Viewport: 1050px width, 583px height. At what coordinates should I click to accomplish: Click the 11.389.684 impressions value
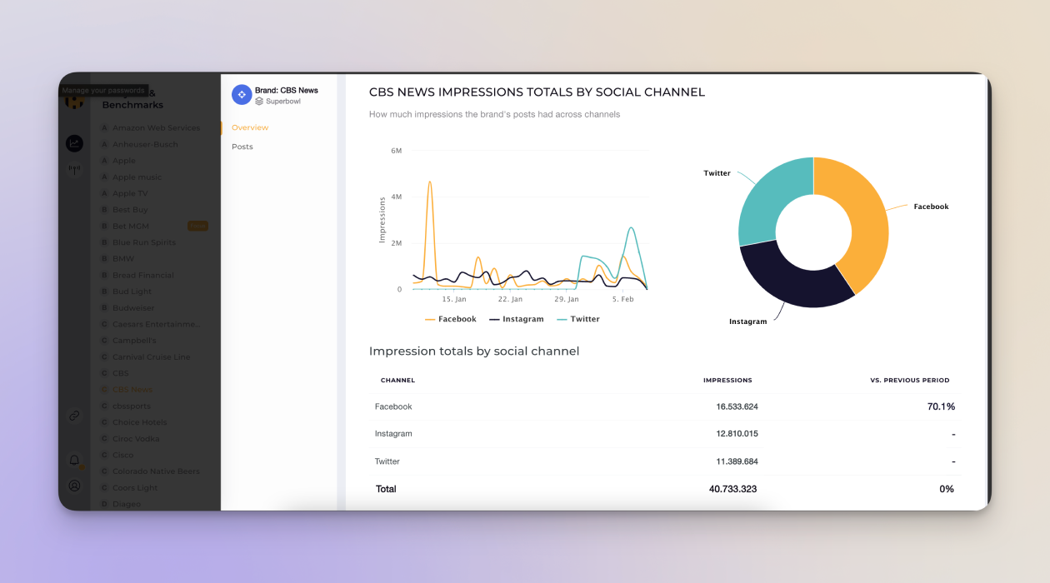737,461
